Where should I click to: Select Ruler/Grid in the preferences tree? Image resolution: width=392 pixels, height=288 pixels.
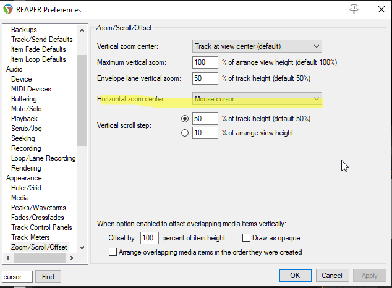point(26,188)
